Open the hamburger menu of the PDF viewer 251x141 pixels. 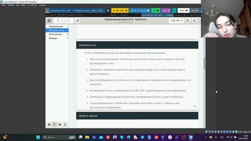pyautogui.click(x=195, y=21)
